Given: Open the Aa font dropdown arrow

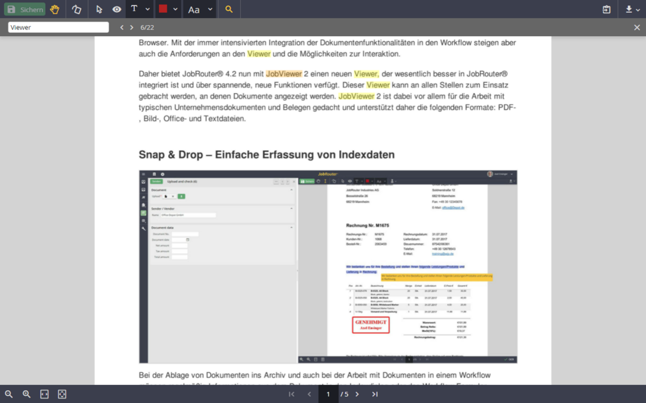Looking at the screenshot, I should [210, 9].
